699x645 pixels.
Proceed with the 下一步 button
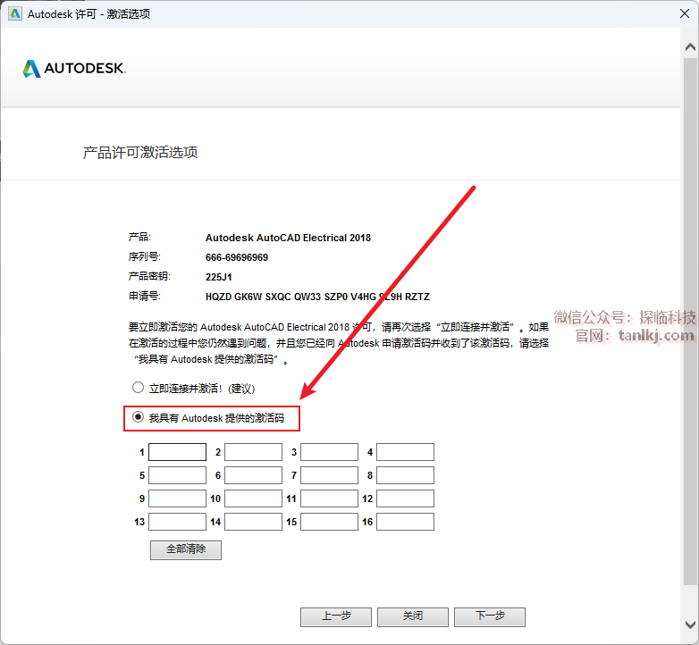coord(490,616)
